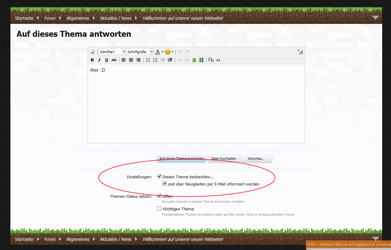Redo the last edit
This screenshot has width=391, height=250.
(x=187, y=52)
